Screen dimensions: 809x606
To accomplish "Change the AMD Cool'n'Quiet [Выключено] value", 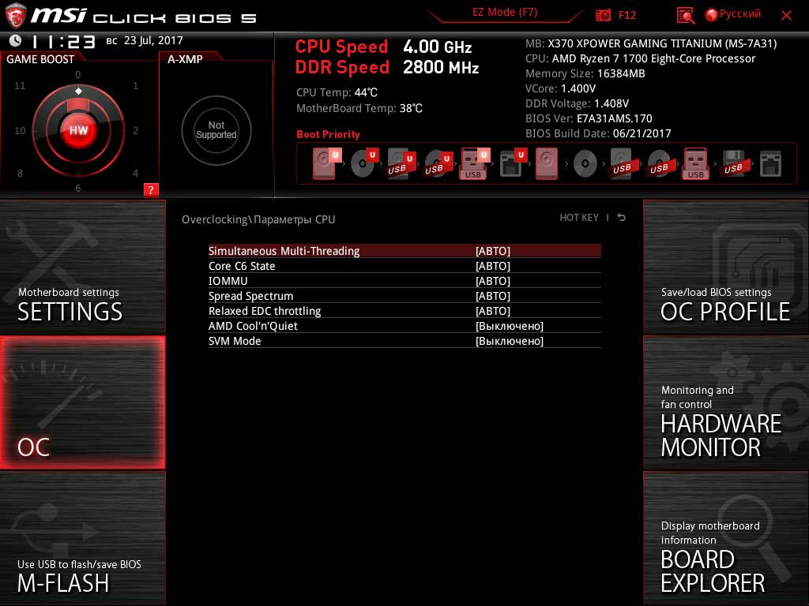I will 510,326.
